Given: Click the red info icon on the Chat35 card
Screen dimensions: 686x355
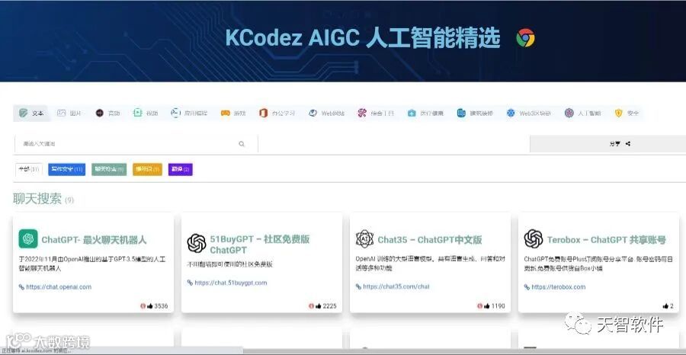Looking at the screenshot, I should pos(479,306).
